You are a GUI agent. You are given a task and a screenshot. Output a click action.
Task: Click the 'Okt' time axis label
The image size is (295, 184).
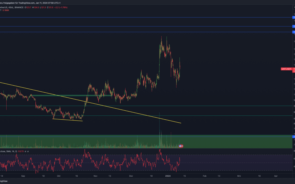click(59, 176)
